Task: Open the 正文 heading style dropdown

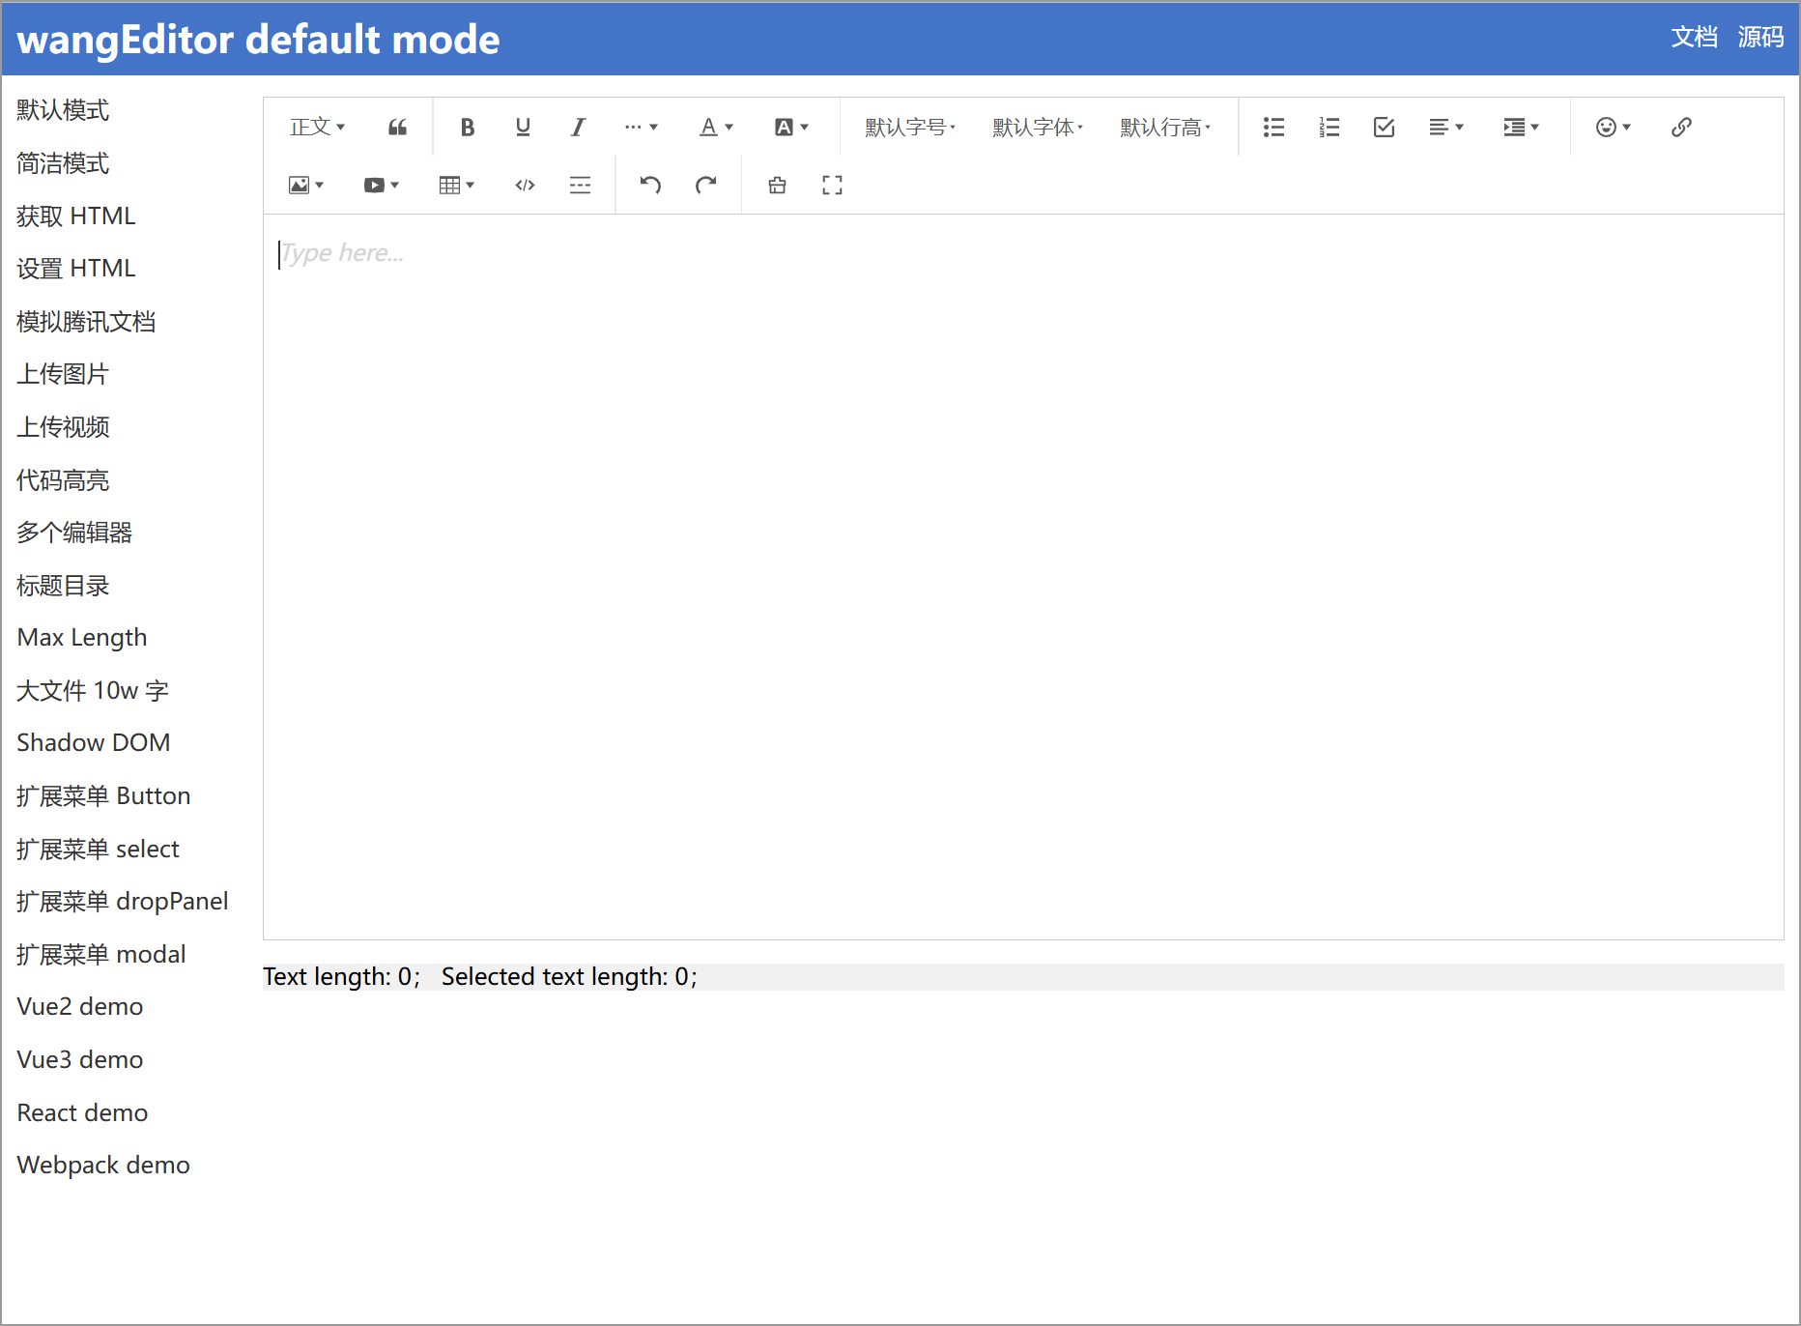Action: 317,128
